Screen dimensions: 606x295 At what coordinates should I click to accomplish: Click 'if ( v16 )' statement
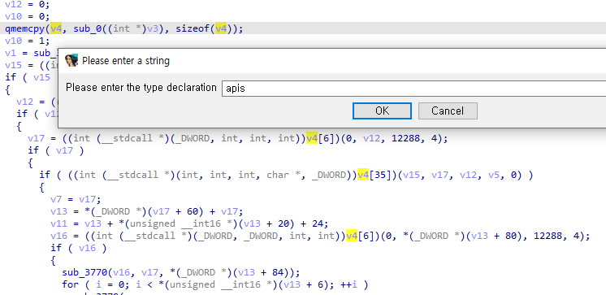click(79, 248)
